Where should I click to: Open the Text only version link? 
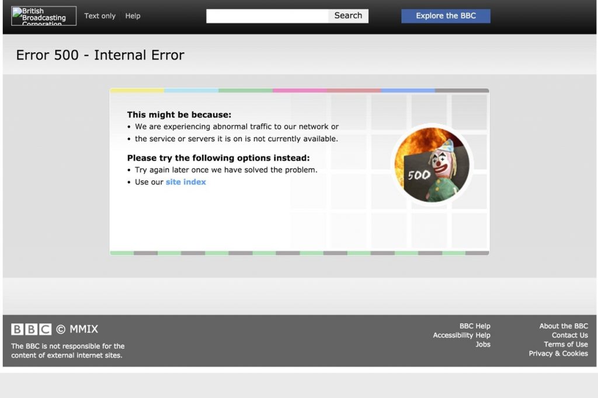pos(100,16)
